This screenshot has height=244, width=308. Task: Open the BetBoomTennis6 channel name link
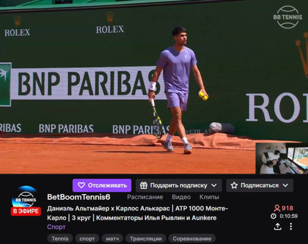pyautogui.click(x=79, y=197)
